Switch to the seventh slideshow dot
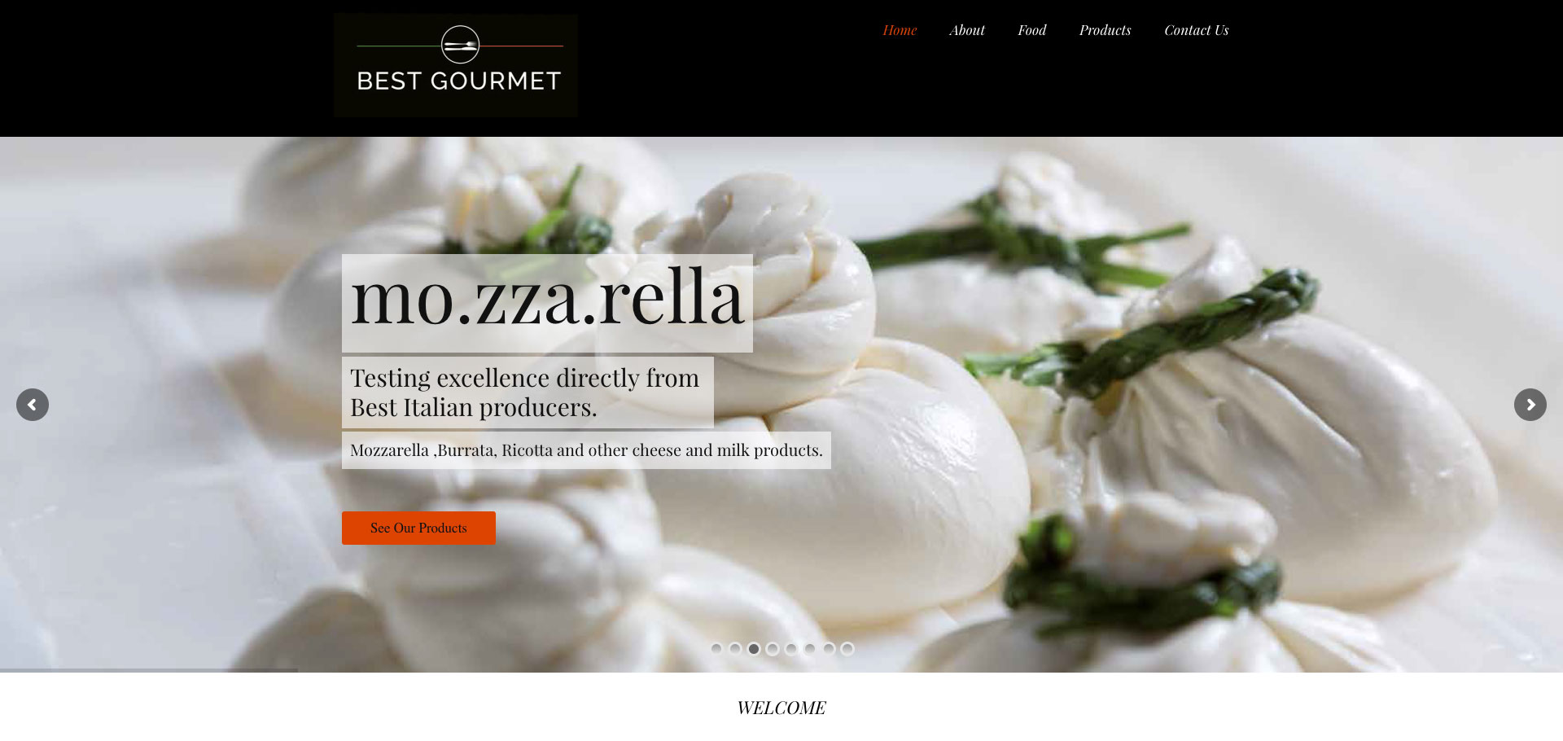This screenshot has width=1563, height=741. (829, 649)
